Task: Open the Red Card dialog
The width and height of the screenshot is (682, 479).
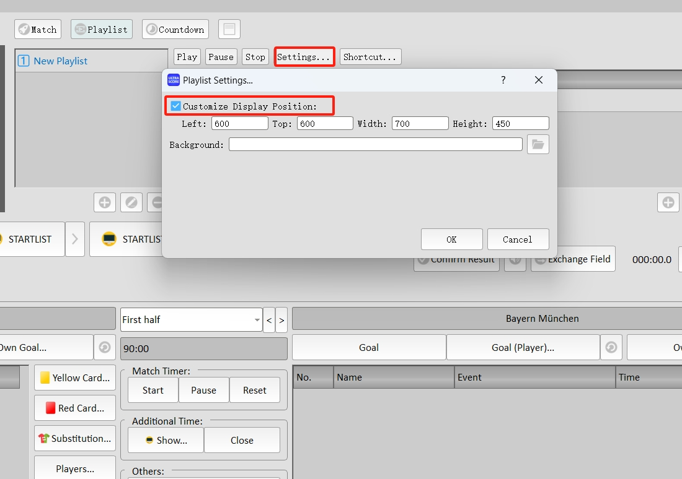Action: coord(75,408)
